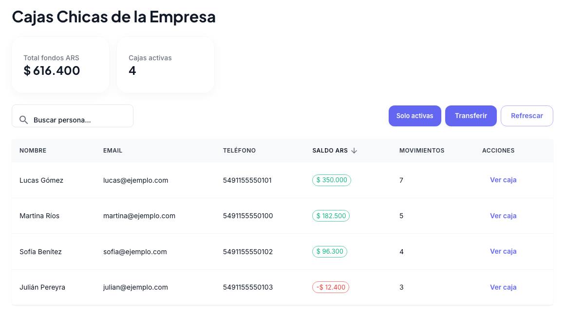
Task: Open Ver caja for Lucas Gómez
Action: (x=503, y=180)
